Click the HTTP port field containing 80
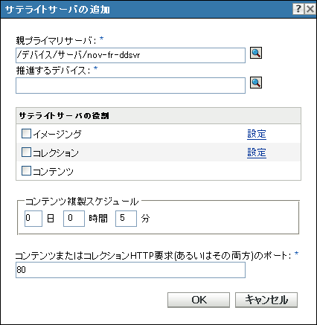This screenshot has width=317, height=325. coord(130,270)
